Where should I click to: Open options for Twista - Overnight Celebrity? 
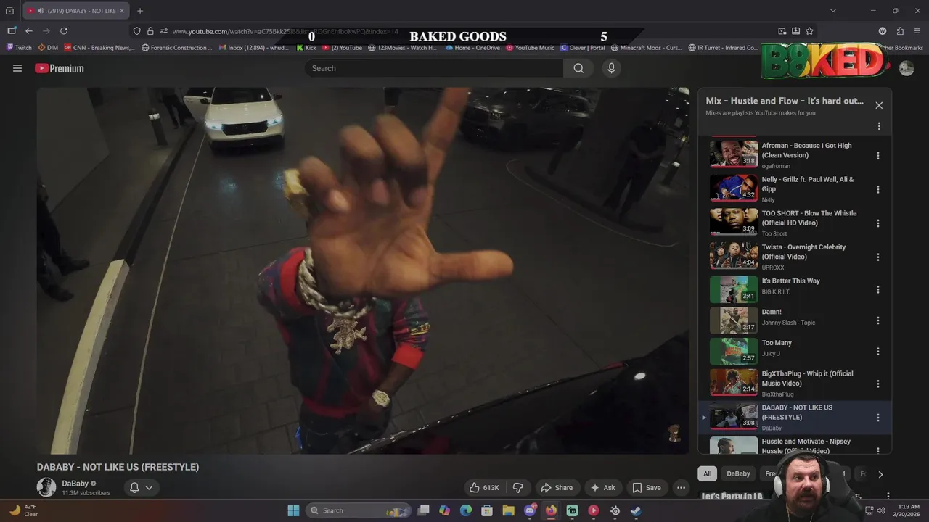click(x=878, y=257)
